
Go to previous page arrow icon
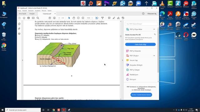pos(50,18)
